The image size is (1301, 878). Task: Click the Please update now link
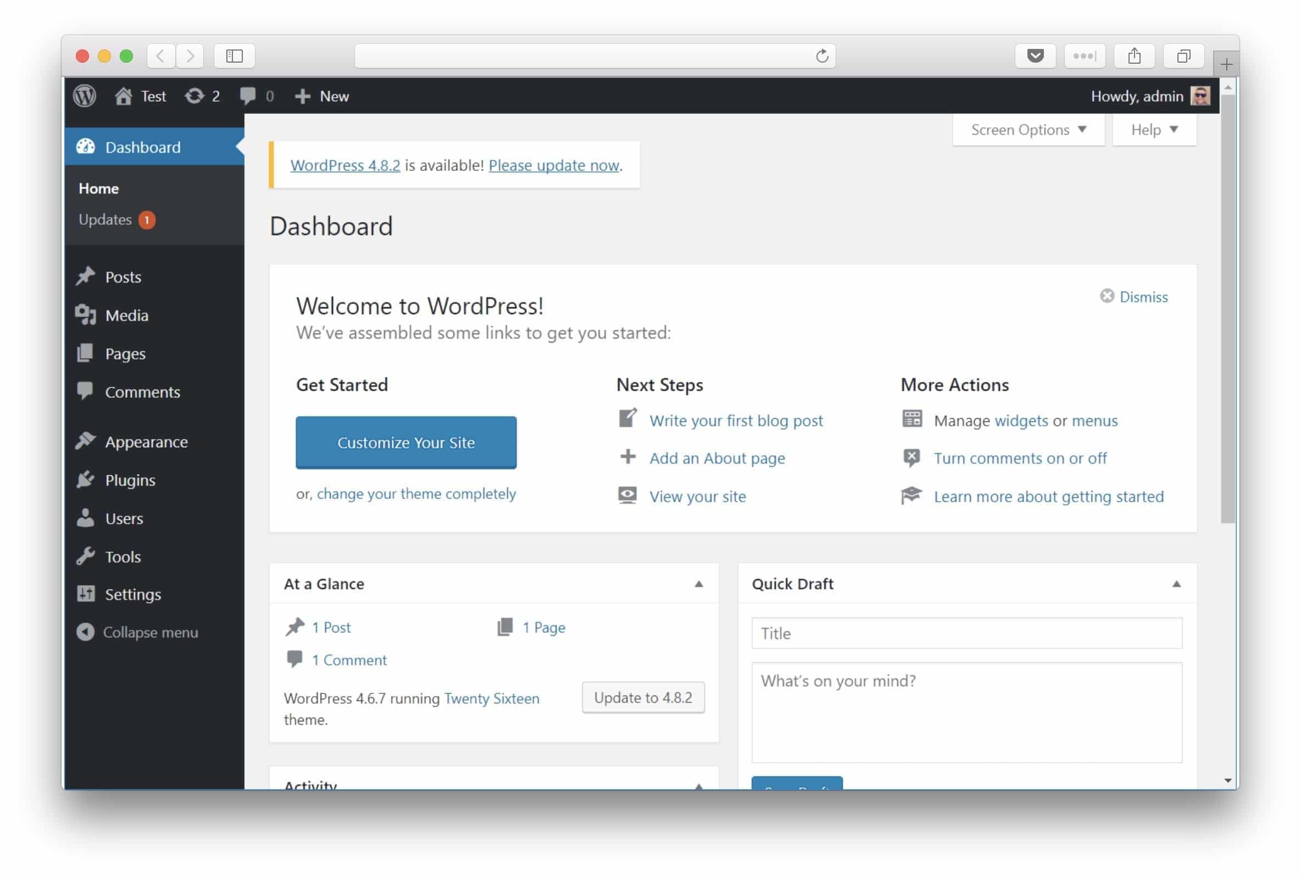tap(553, 165)
